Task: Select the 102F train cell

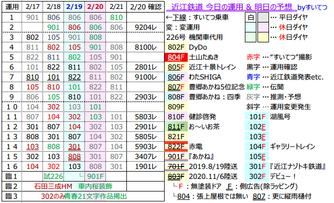Action: pos(257,127)
